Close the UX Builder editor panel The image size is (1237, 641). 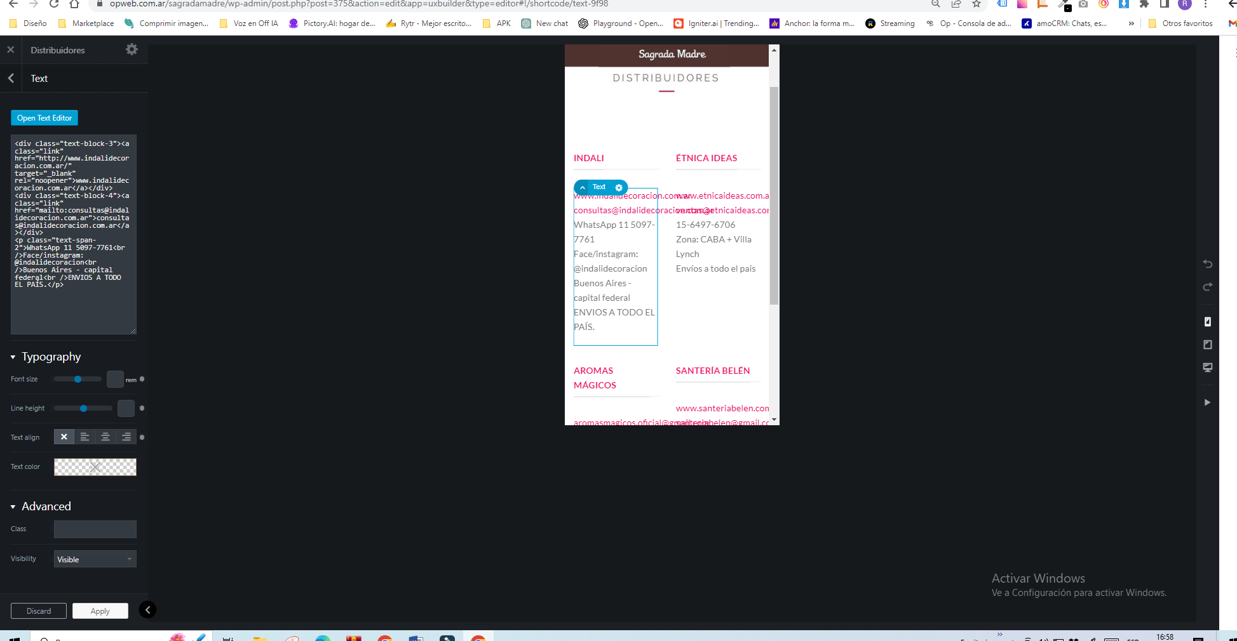coord(11,50)
